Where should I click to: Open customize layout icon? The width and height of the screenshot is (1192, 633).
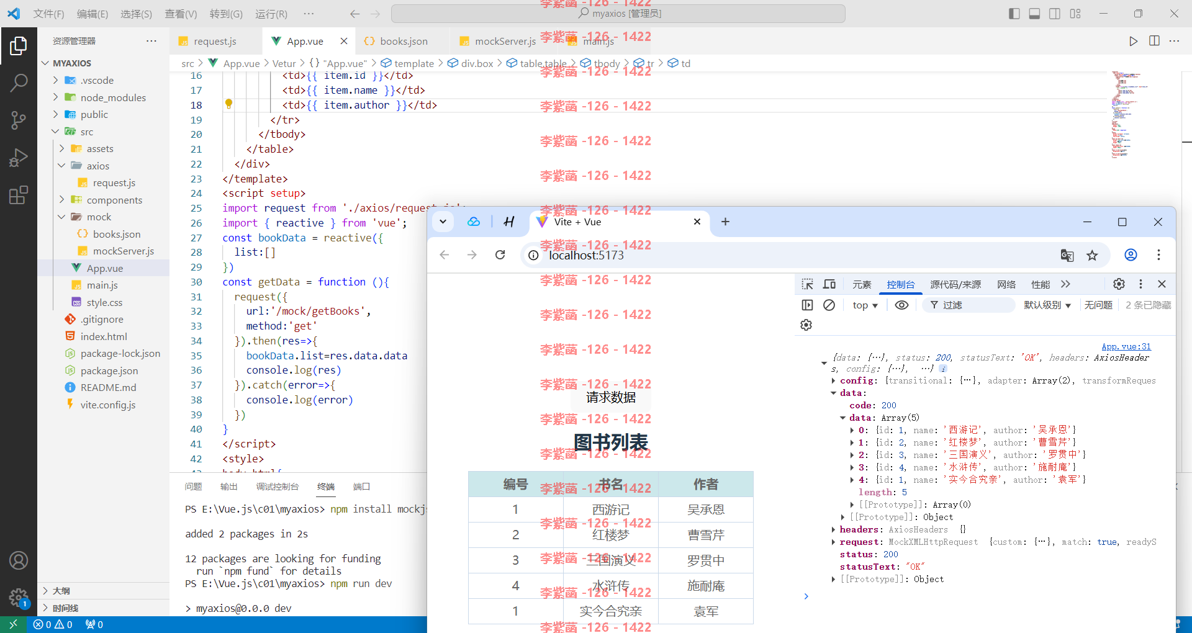pos(1075,14)
